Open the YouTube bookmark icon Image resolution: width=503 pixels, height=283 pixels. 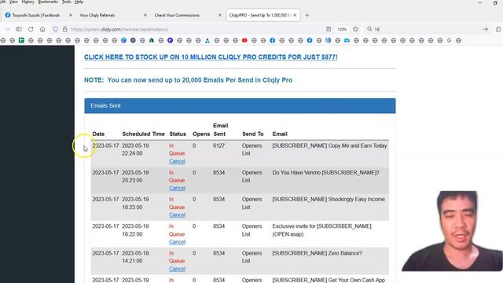click(244, 40)
